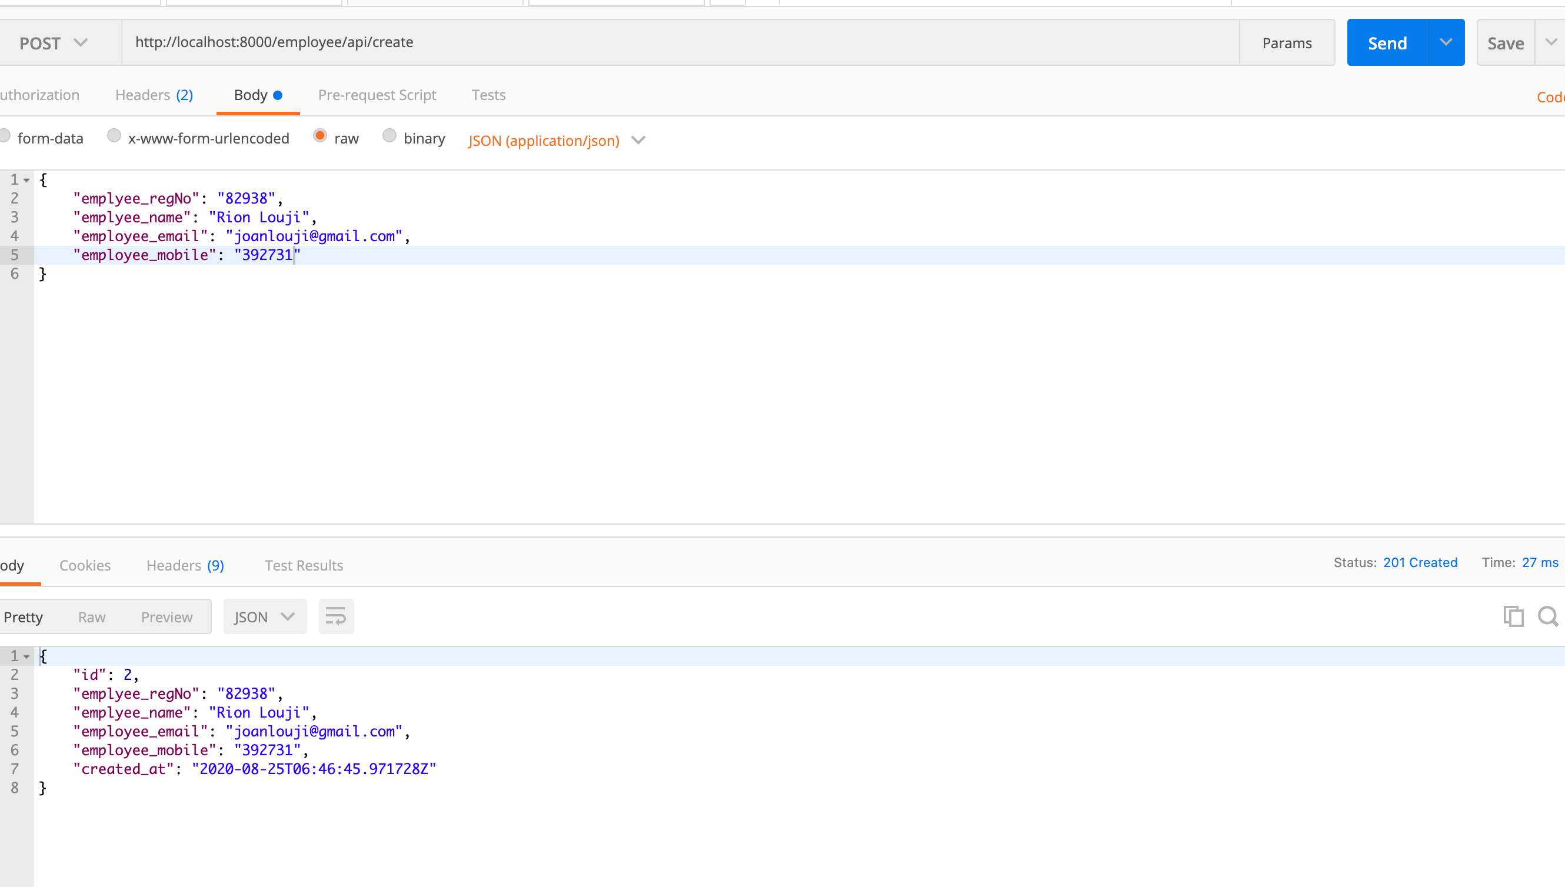Open the Tests tab
This screenshot has width=1565, height=887.
488,95
